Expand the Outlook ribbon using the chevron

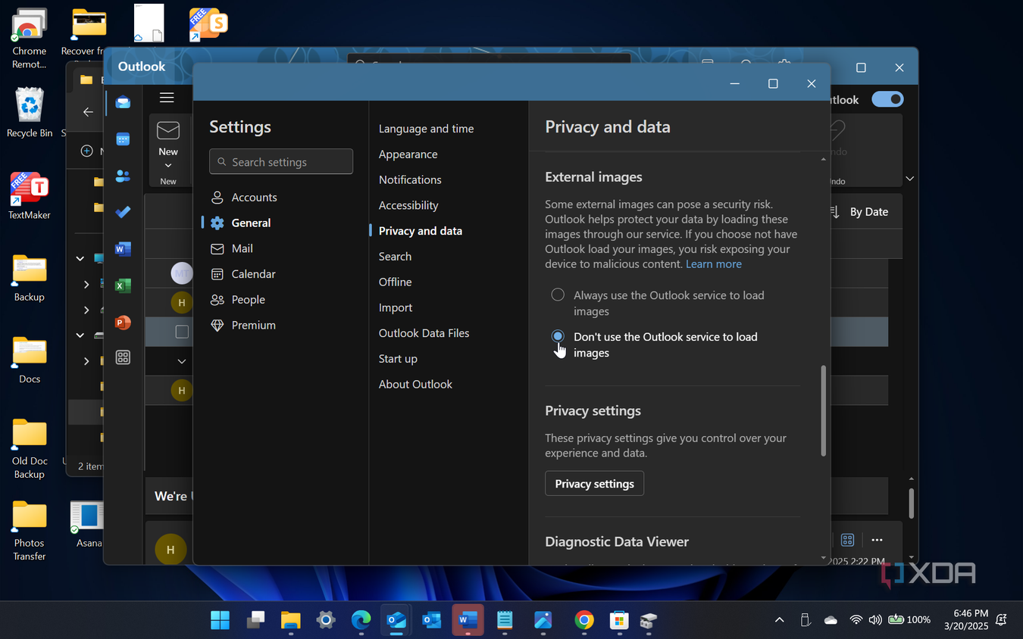point(910,179)
